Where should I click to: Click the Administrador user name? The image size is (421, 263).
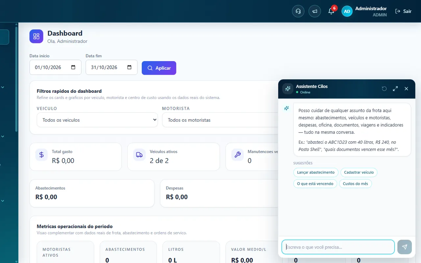[371, 9]
